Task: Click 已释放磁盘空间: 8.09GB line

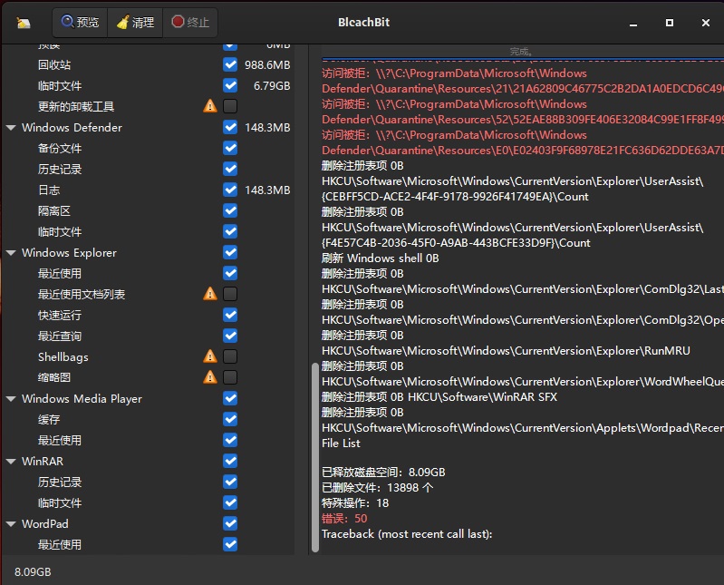Action: click(383, 473)
